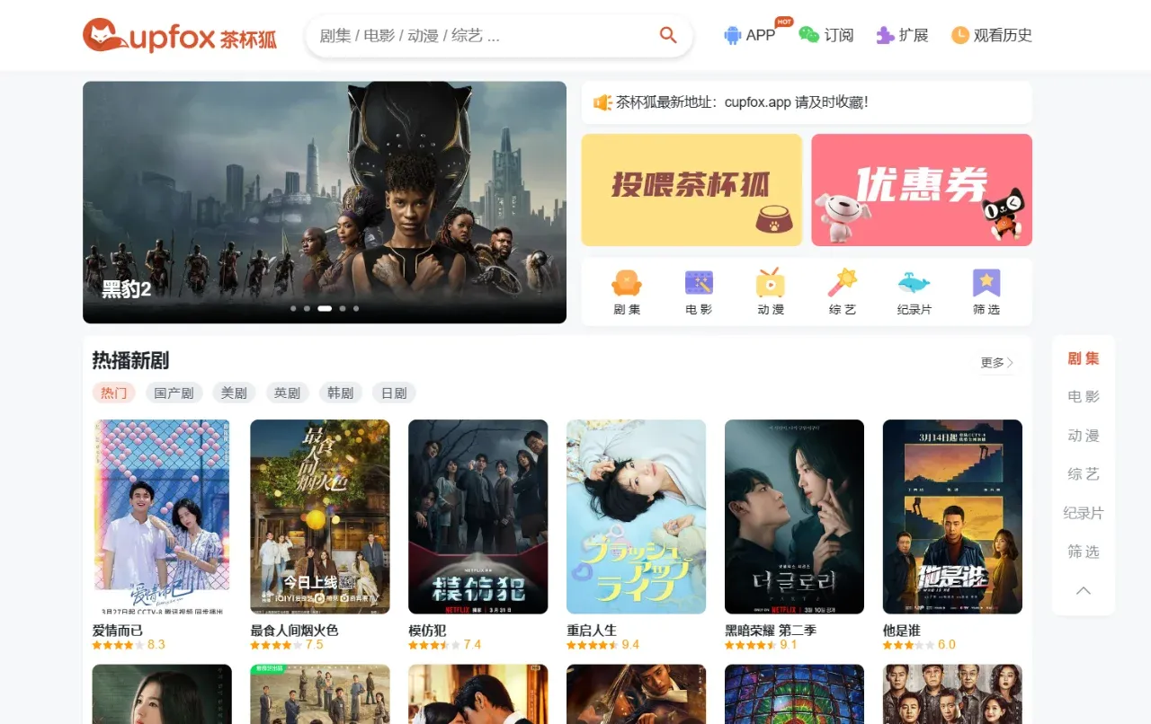Click the 重启人生 title link
The image size is (1151, 724).
pos(592,631)
